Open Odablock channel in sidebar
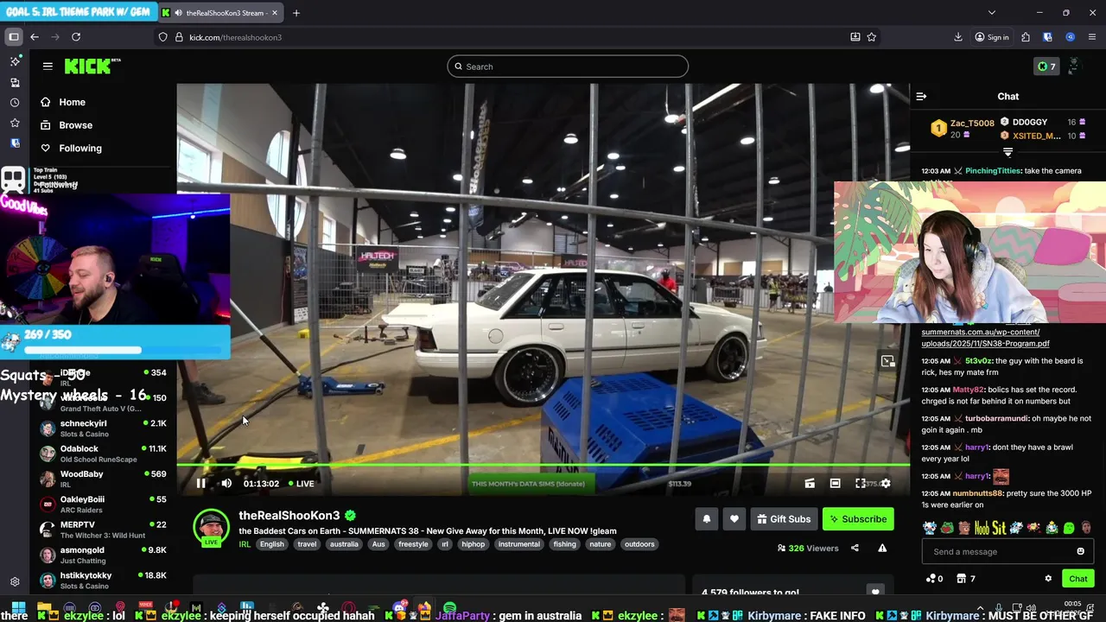The width and height of the screenshot is (1106, 622). (104, 454)
